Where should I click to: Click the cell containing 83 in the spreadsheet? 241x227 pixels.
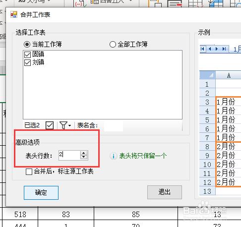[66, 214]
